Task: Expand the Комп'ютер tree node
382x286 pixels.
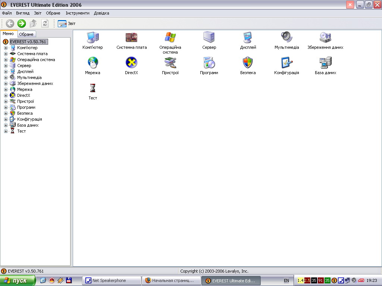Action: pyautogui.click(x=6, y=48)
